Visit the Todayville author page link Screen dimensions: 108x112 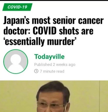49,56
